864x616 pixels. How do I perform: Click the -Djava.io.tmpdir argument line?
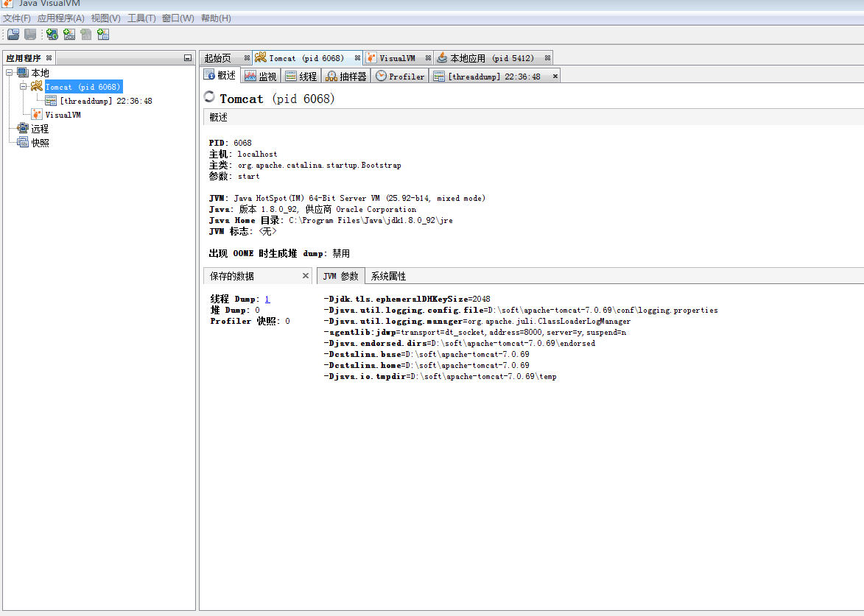click(440, 376)
